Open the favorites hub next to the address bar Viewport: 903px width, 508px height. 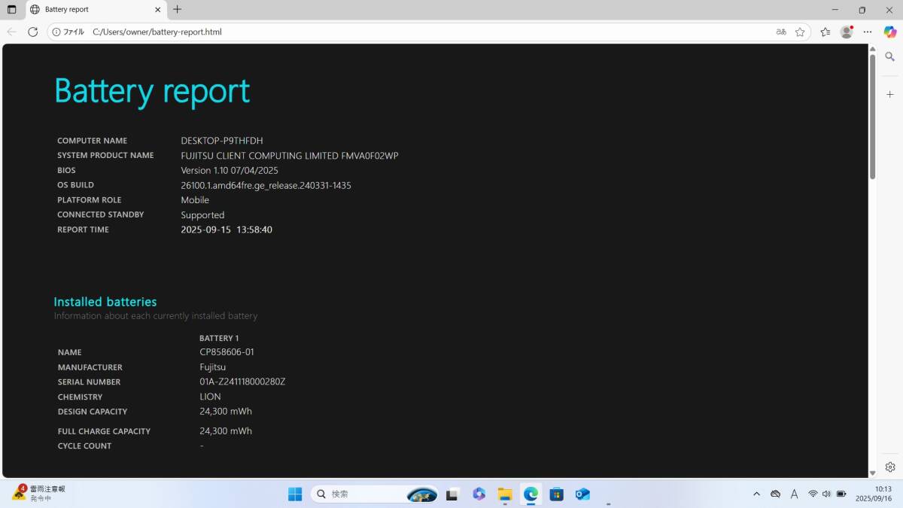coord(825,32)
